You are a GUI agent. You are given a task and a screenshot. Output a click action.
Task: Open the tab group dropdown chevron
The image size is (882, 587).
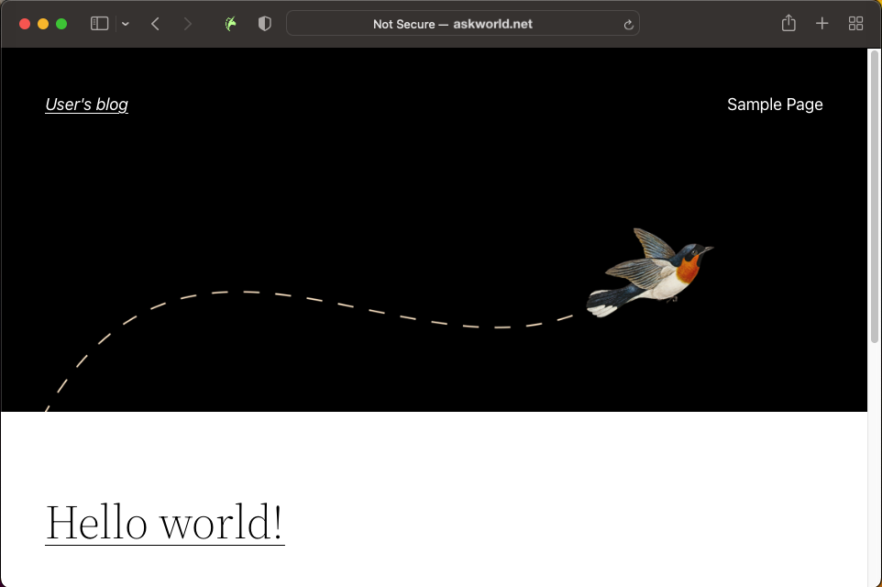(126, 24)
